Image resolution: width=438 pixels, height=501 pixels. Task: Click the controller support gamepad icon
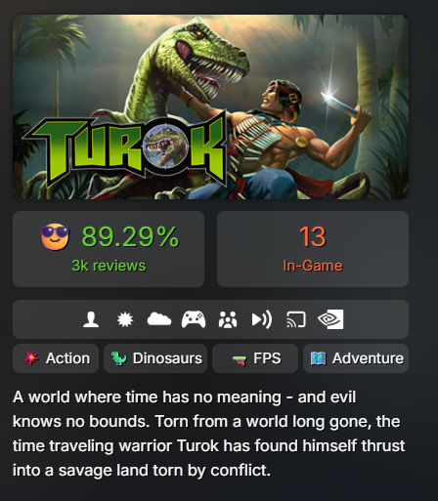point(194,319)
